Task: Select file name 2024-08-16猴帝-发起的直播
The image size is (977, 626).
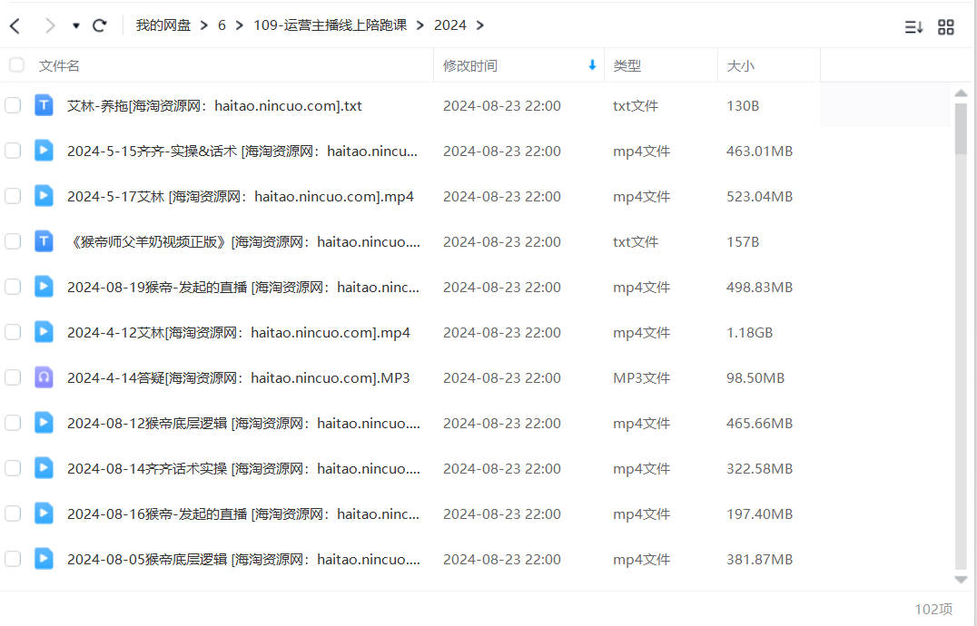Action: [x=243, y=514]
